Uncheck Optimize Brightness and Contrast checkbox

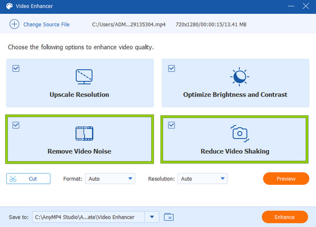(172, 68)
